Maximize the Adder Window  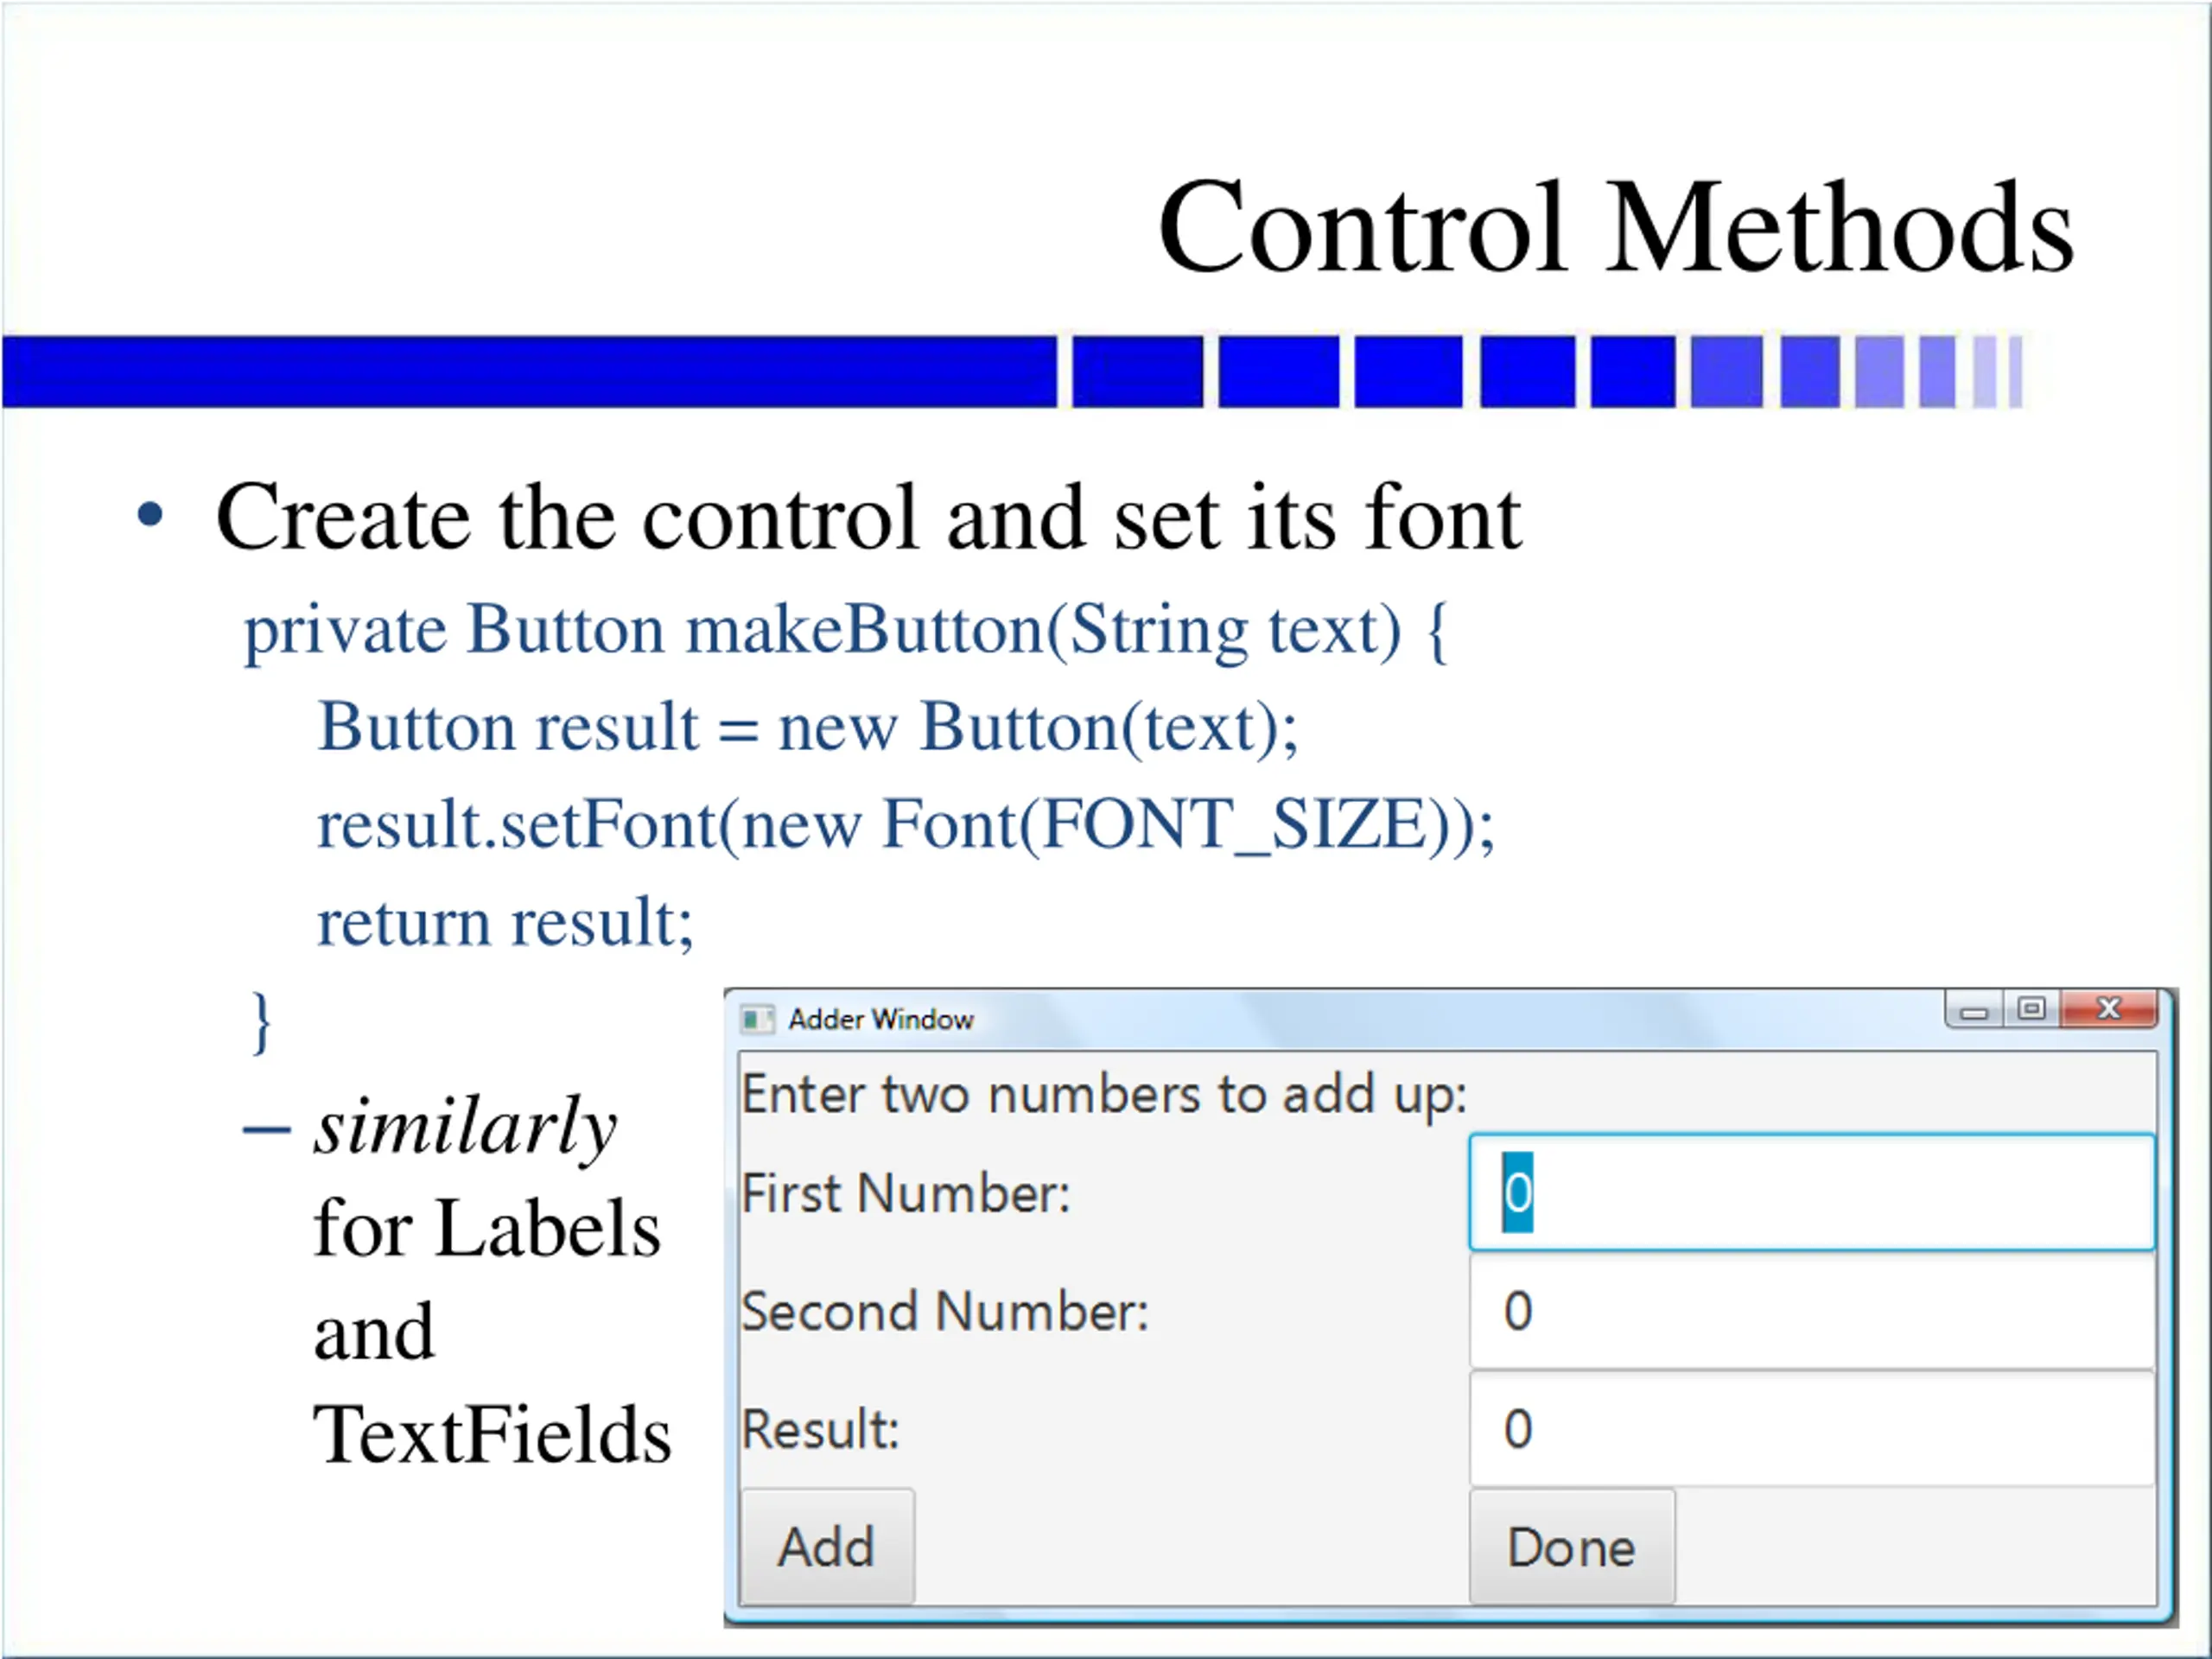pyautogui.click(x=2031, y=1009)
